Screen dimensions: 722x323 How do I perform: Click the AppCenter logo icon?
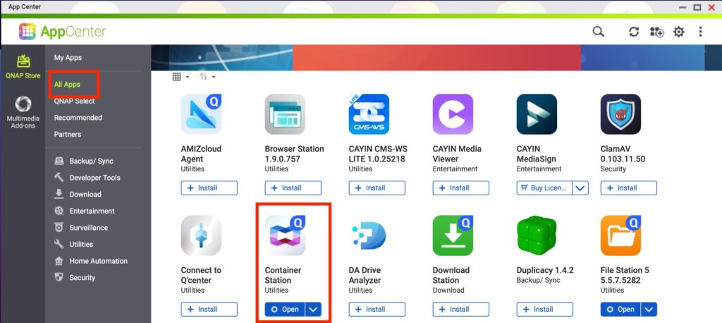tap(27, 31)
